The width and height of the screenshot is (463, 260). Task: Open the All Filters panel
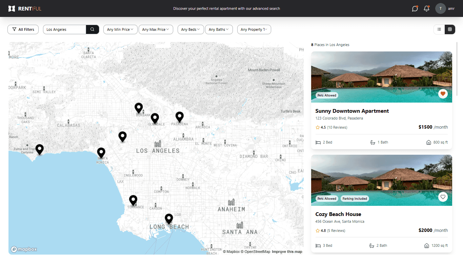23,29
